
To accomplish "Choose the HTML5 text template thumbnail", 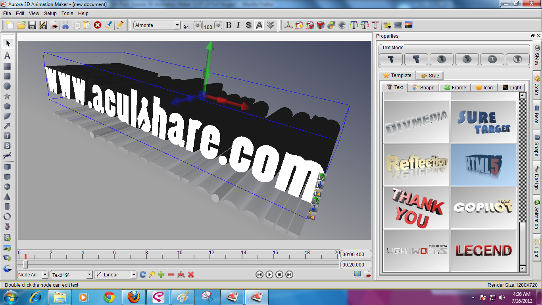I will [x=483, y=164].
